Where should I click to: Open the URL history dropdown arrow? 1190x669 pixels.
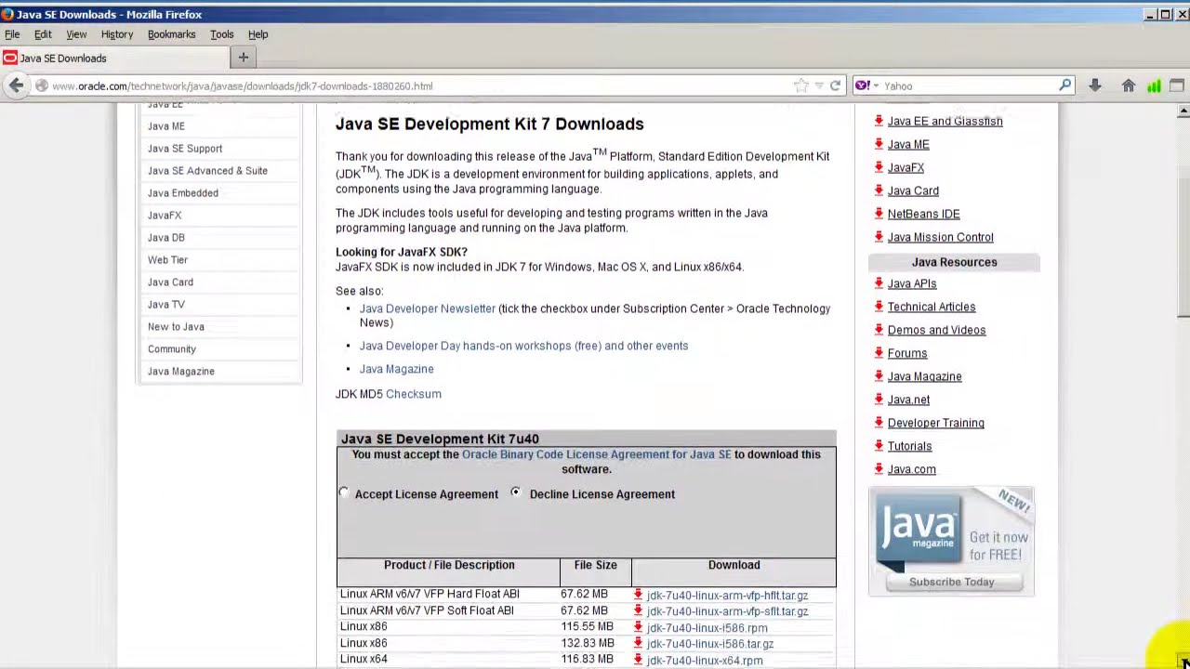(819, 85)
